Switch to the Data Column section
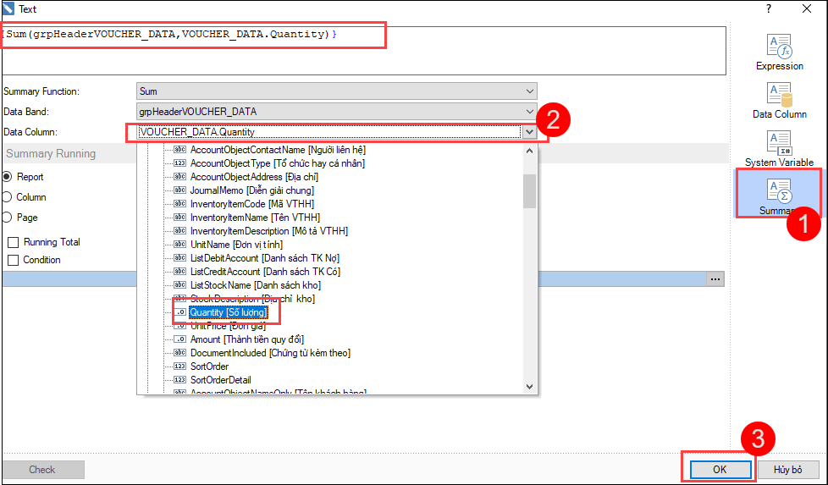Viewport: 828px width, 485px height. [779, 101]
